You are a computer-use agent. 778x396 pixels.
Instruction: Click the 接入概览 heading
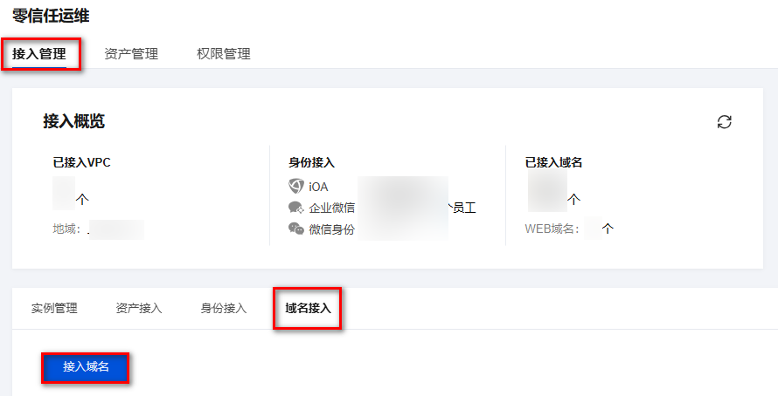coord(74,121)
